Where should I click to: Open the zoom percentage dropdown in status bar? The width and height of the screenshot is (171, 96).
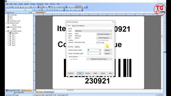coord(163,95)
